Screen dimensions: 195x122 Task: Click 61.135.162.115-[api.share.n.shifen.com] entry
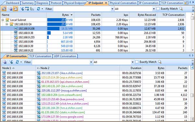(65, 82)
